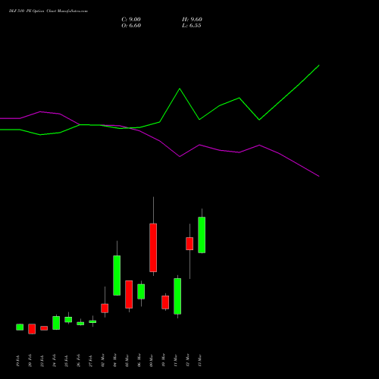This screenshot has height=379, width=379.
Task: Click the green candle above 06 Mar
Action: pyautogui.click(x=141, y=292)
